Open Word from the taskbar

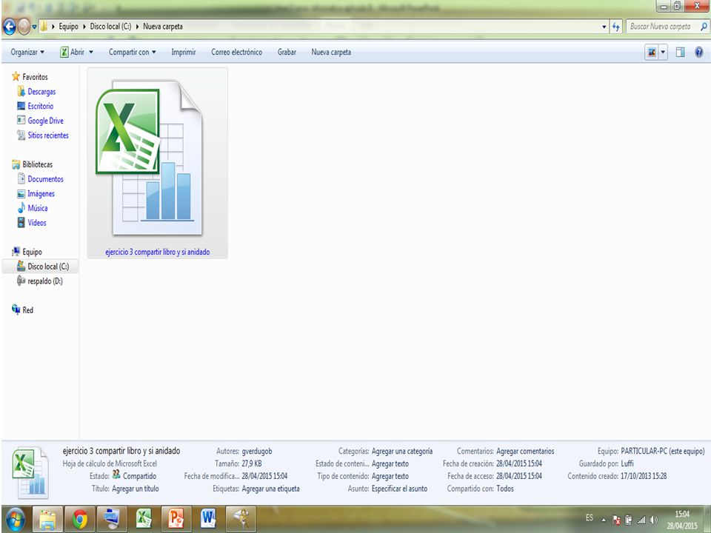tap(208, 519)
